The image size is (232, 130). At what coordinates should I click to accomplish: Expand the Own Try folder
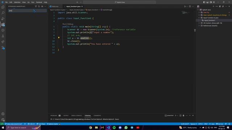(x=199, y=13)
